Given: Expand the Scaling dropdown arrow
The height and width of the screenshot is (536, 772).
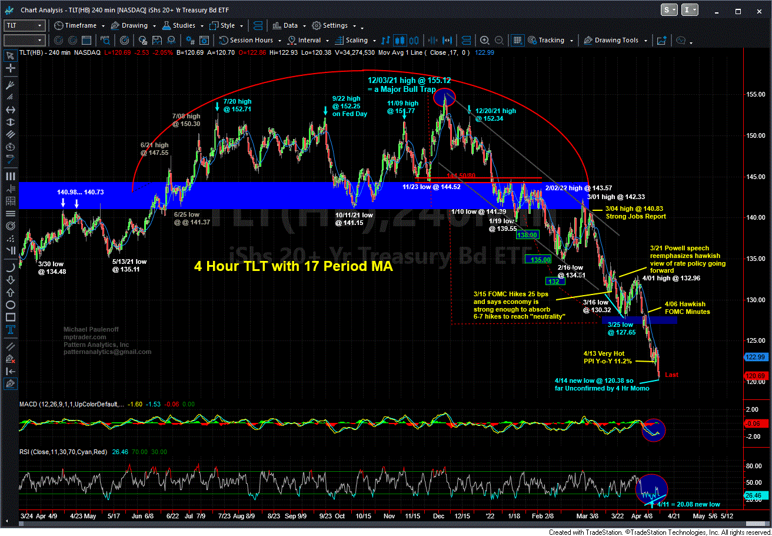Looking at the screenshot, I should click(x=374, y=41).
